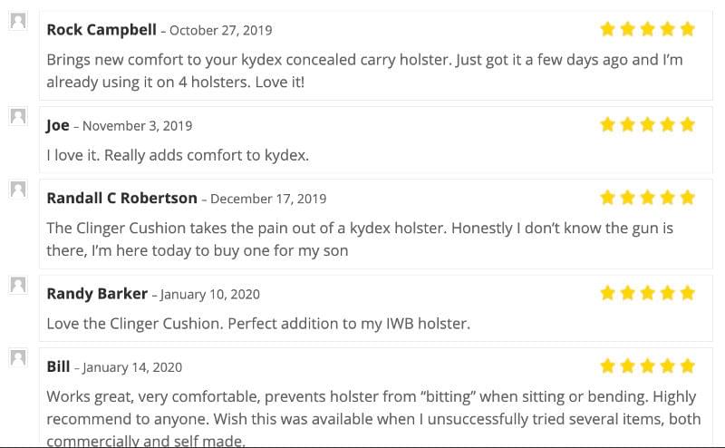This screenshot has width=725, height=448.
Task: Click Bill's avatar icon
Action: point(18,357)
